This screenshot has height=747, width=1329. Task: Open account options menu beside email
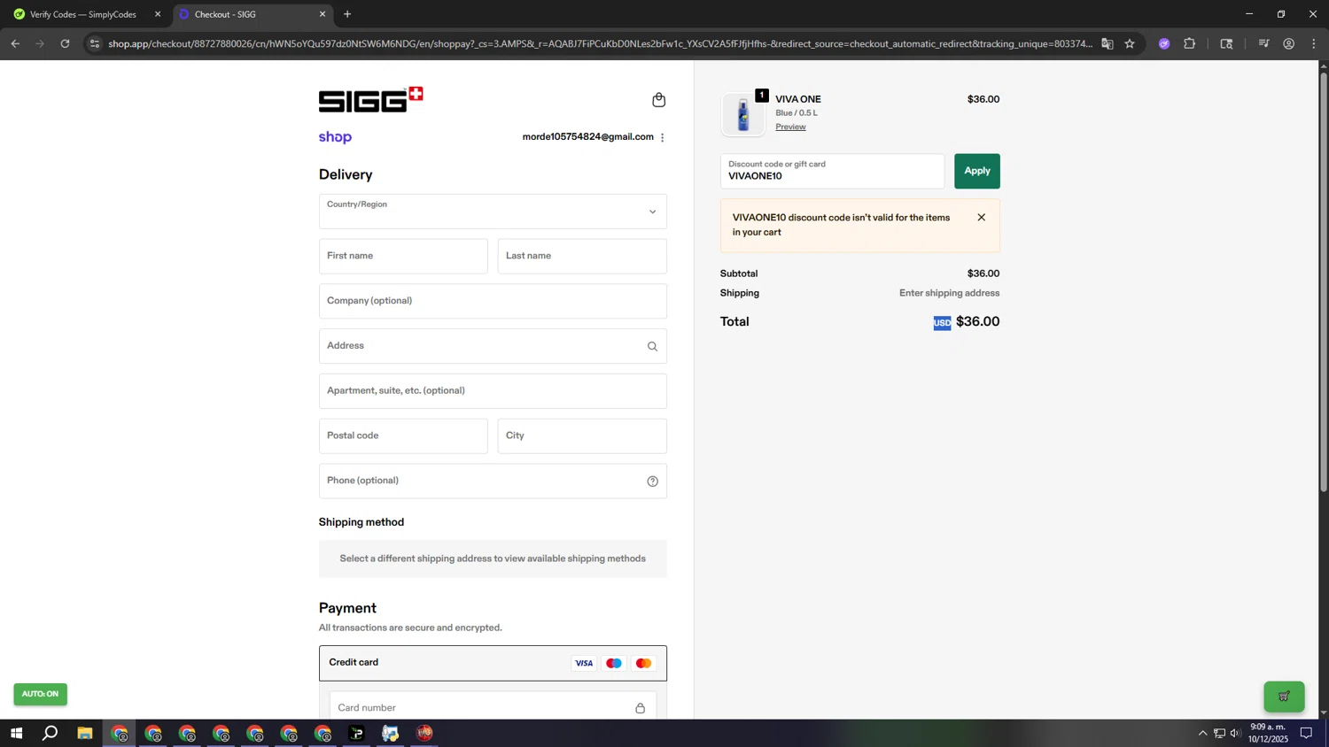pos(663,137)
